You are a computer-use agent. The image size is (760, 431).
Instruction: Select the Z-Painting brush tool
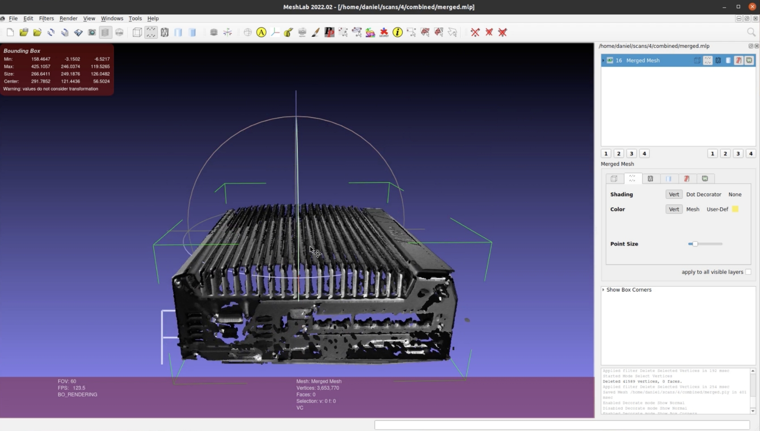click(316, 32)
